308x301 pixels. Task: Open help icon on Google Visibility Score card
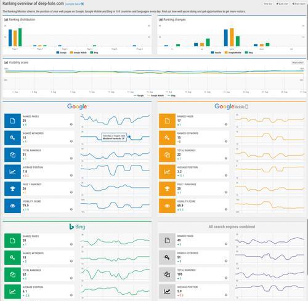point(71,209)
